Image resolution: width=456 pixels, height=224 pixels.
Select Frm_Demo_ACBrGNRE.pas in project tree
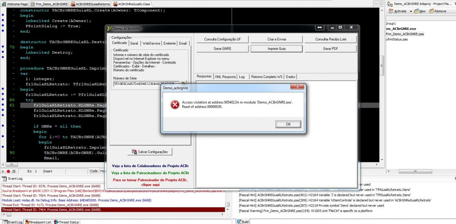[x=405, y=34]
